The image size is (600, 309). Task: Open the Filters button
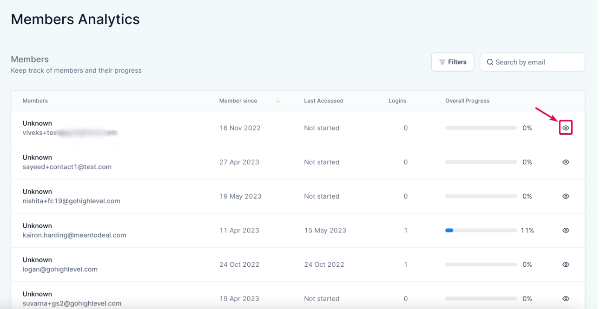[453, 62]
